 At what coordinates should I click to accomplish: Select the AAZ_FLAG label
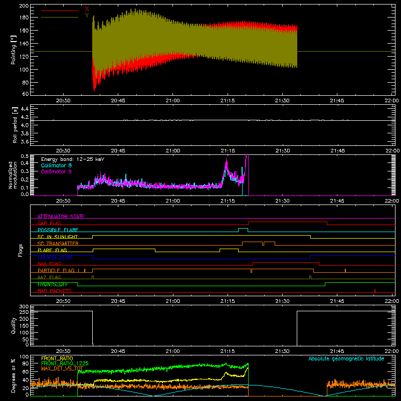[49, 277]
